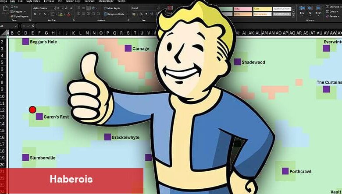Image resolution: width=342 pixels, height=194 pixels.
Task: Click the Sil delete cells icon
Action: pyautogui.click(x=310, y=8)
